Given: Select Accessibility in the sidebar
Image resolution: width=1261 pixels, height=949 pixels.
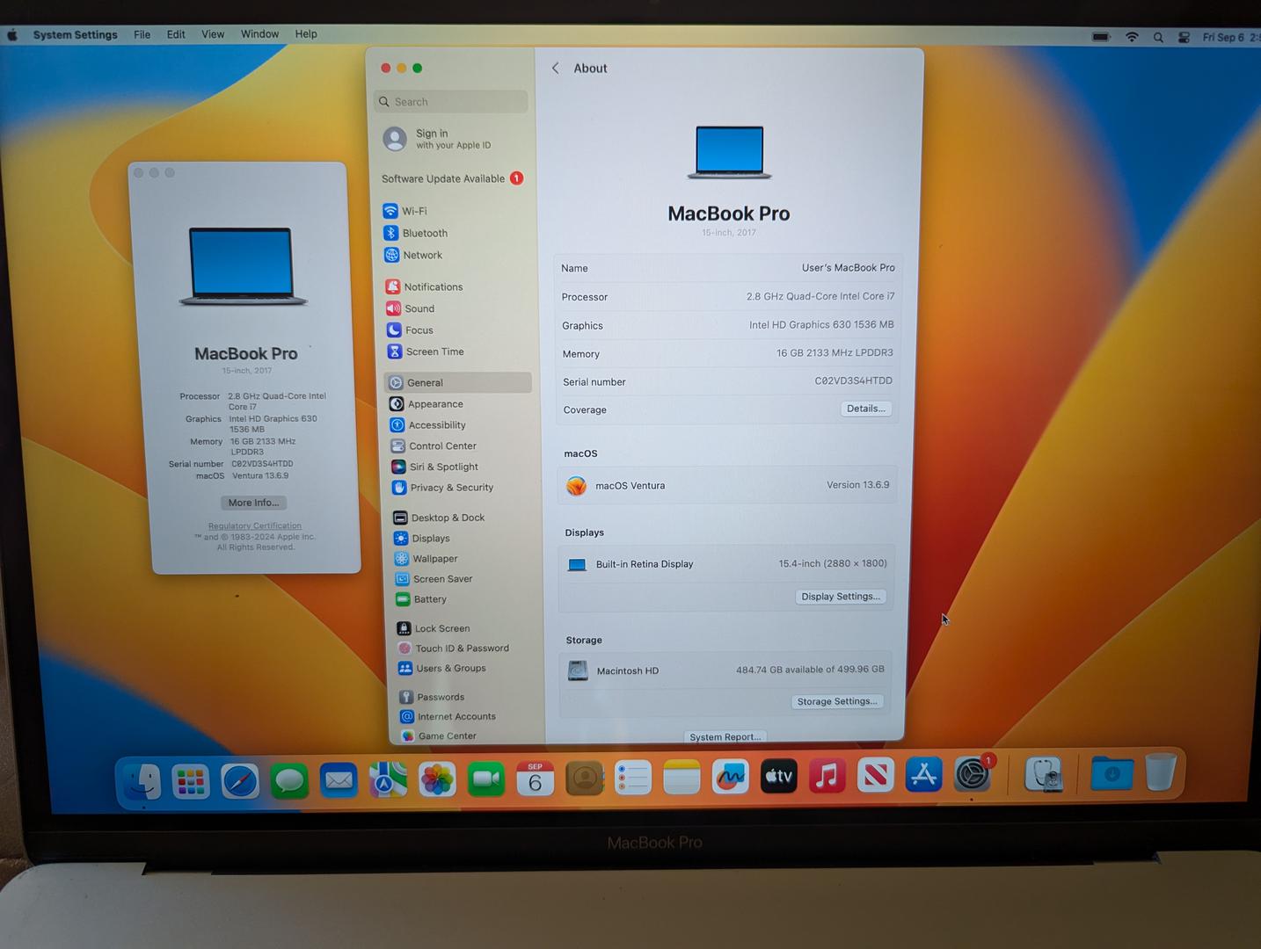Looking at the screenshot, I should tap(427, 425).
